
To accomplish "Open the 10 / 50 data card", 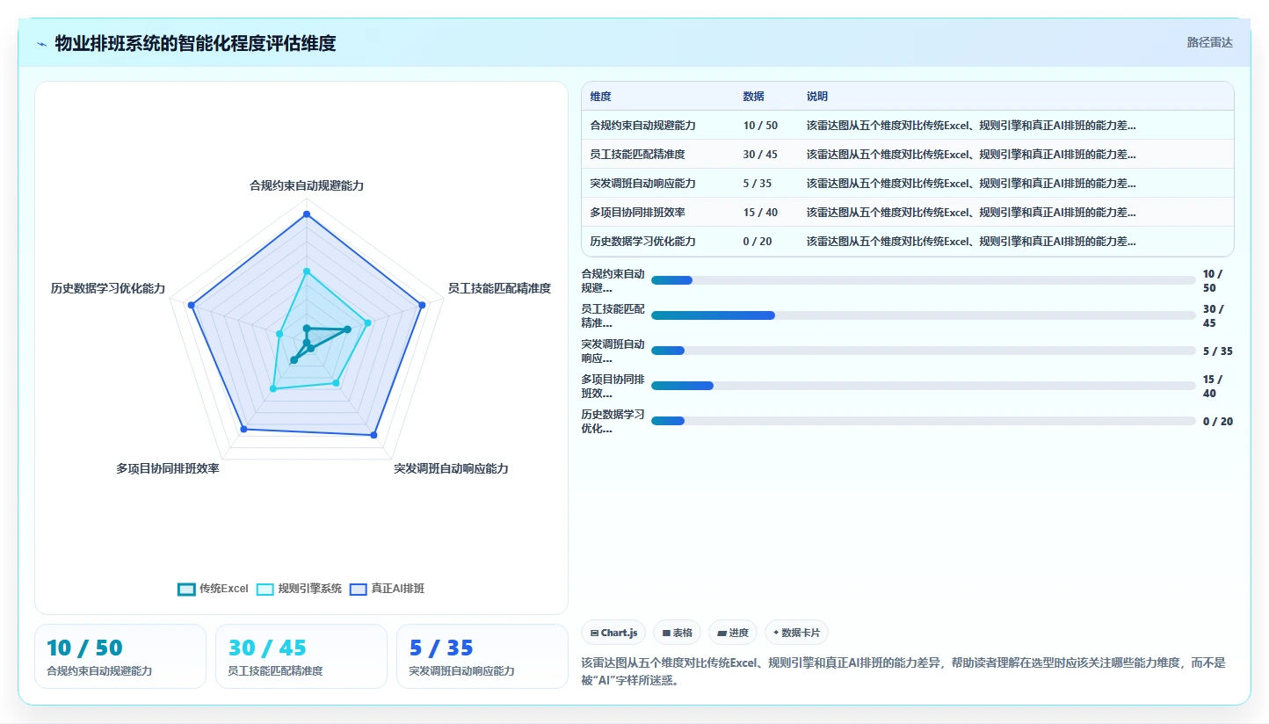I will tap(120, 656).
